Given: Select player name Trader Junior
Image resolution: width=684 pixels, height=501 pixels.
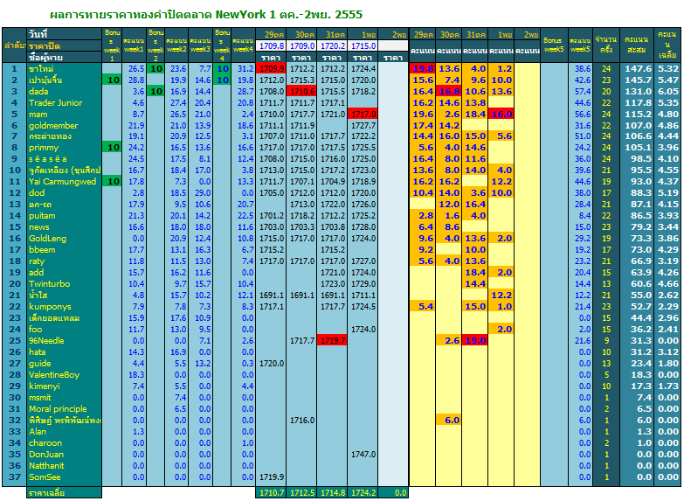Looking at the screenshot, I should click(x=55, y=102).
